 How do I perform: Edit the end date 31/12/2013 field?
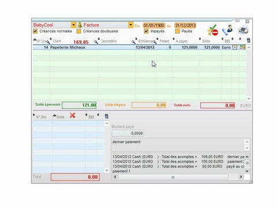[x=185, y=25]
